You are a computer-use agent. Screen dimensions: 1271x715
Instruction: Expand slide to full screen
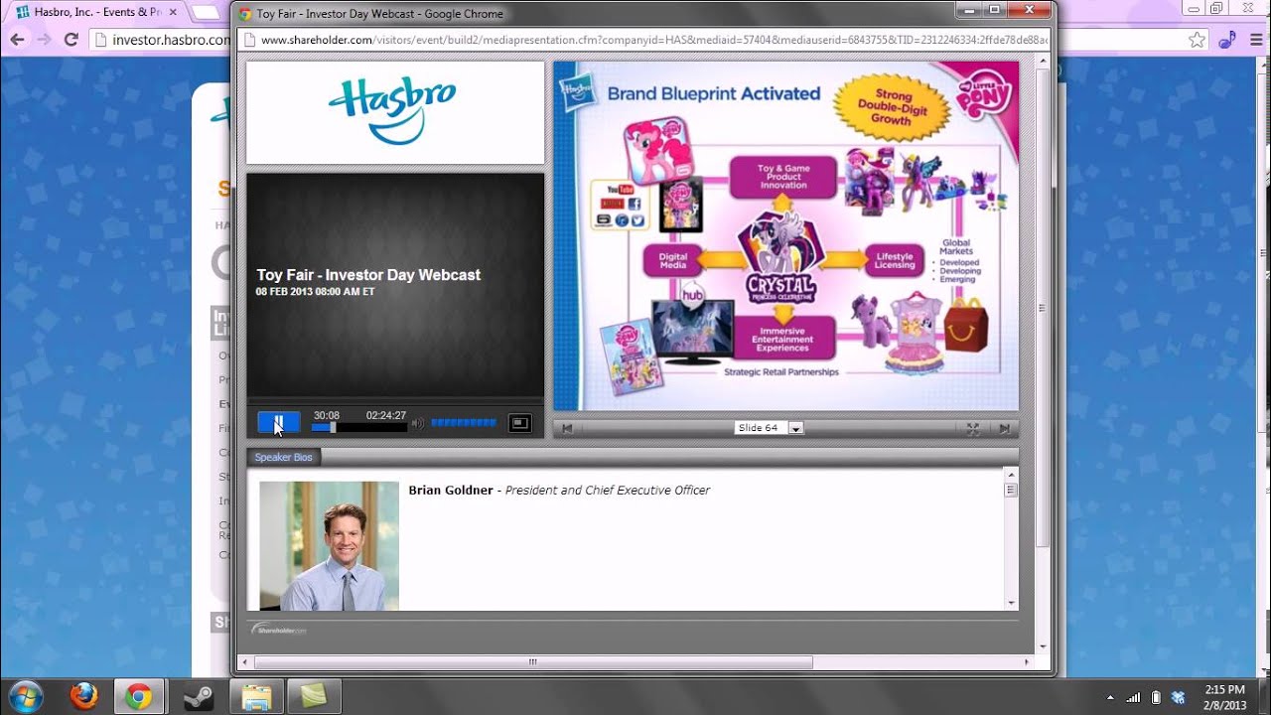click(x=973, y=428)
